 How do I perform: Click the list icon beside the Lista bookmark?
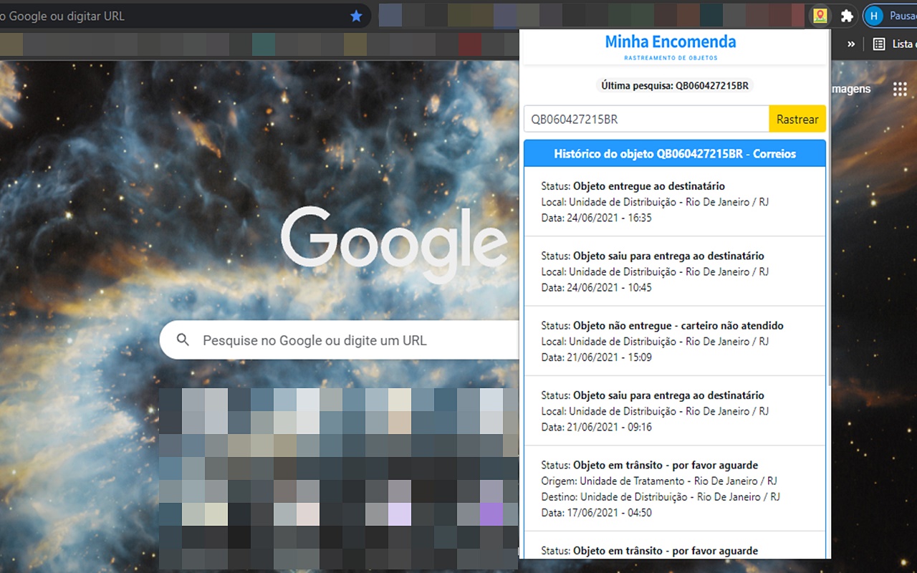click(x=878, y=44)
